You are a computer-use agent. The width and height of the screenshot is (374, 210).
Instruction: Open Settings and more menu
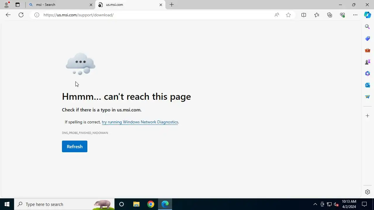tap(355, 15)
